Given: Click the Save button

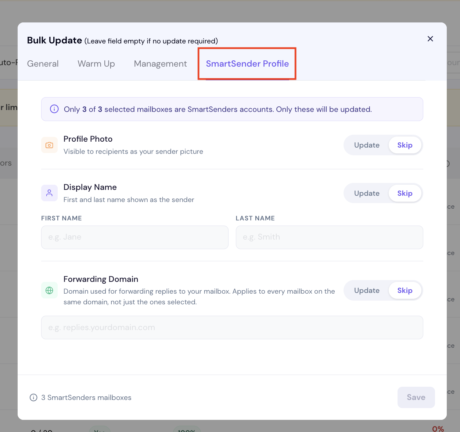Looking at the screenshot, I should coord(416,397).
